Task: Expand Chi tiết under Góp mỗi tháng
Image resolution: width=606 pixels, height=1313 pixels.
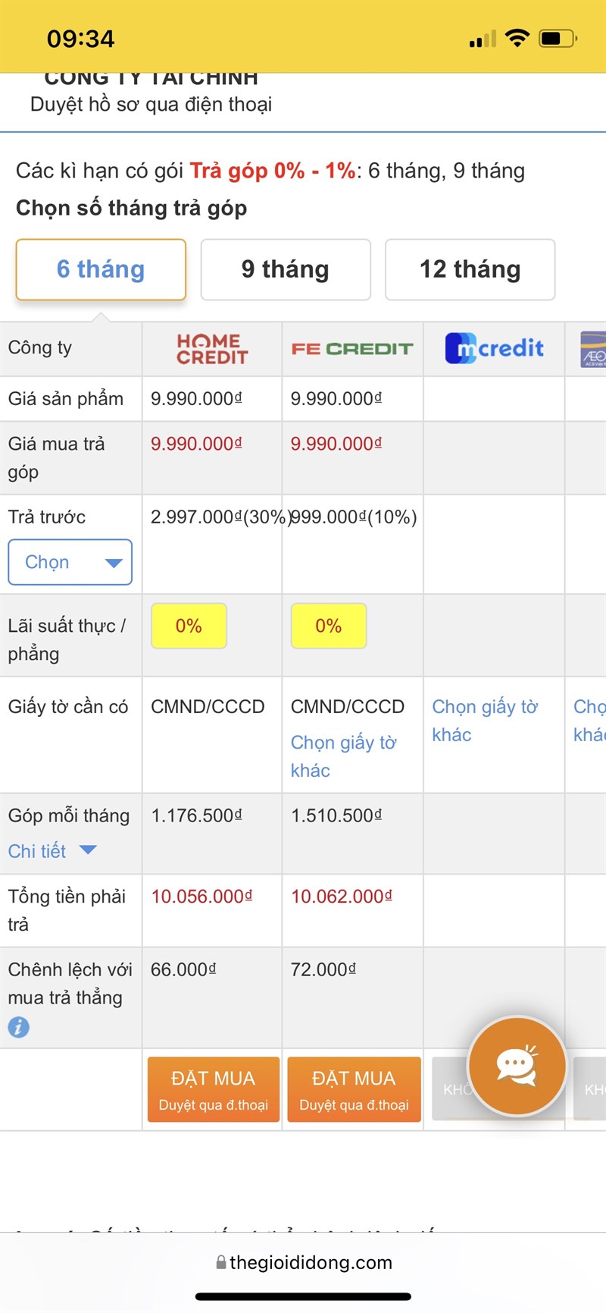Action: click(x=52, y=851)
